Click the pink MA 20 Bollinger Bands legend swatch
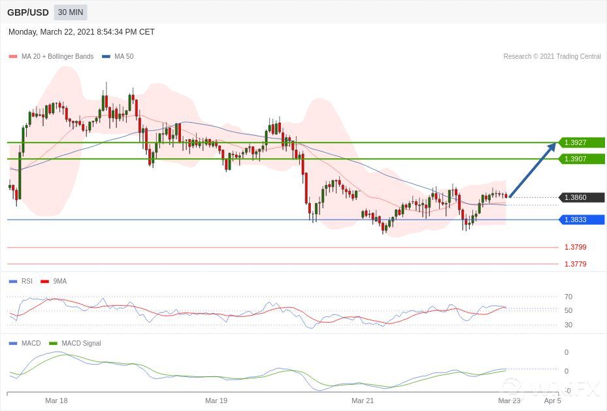 point(13,57)
